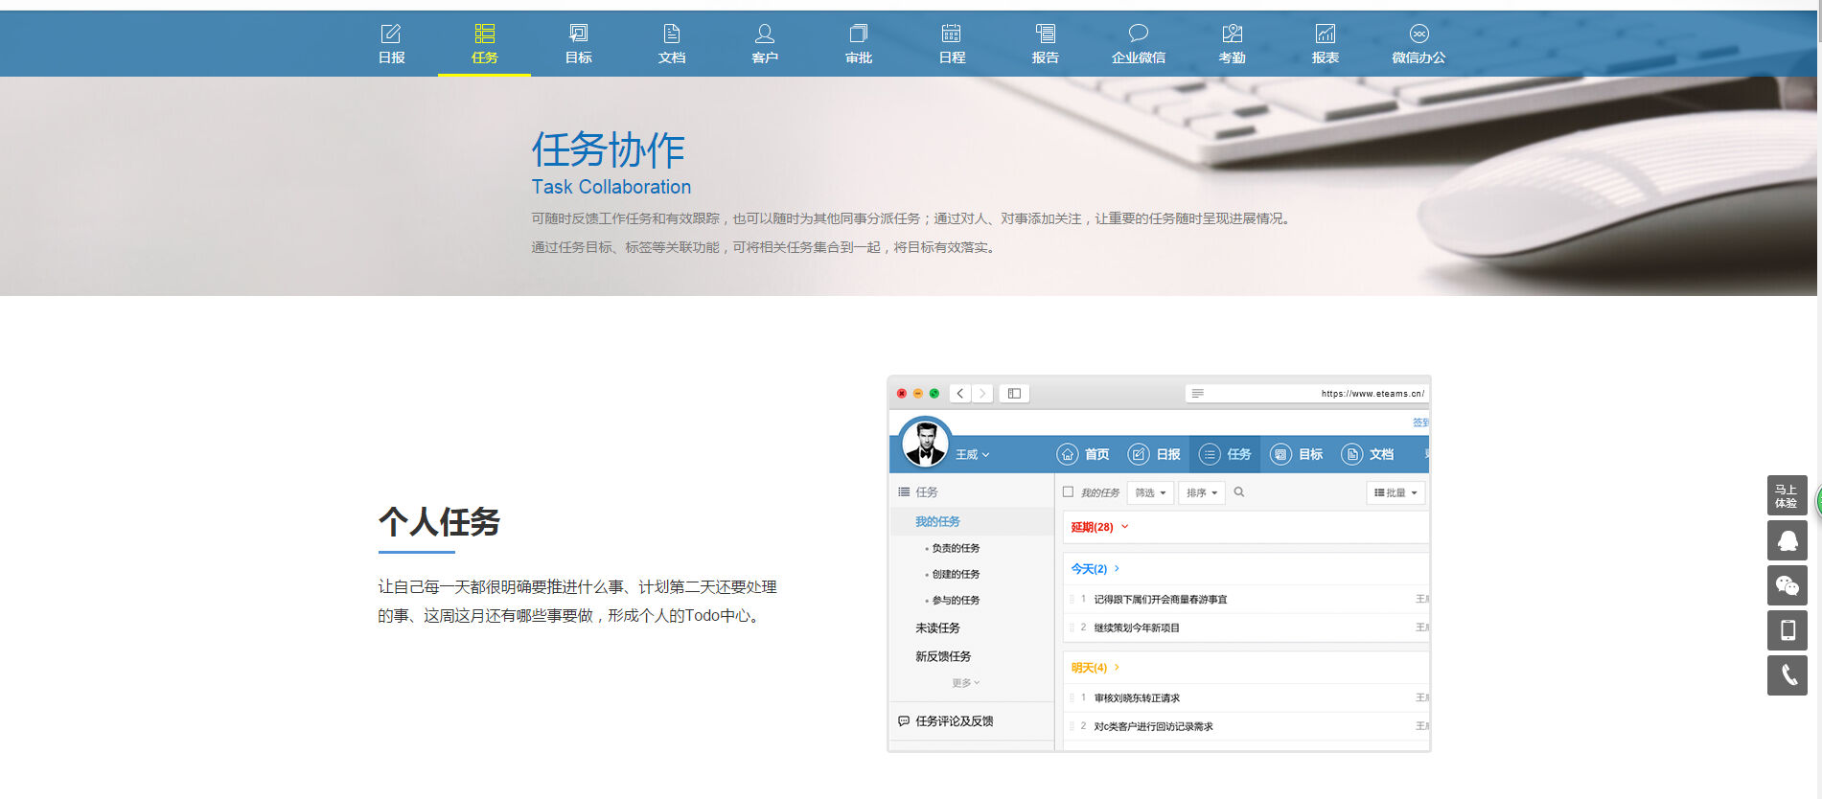
Task: Select 负责的任务 in the sidebar
Action: [x=956, y=549]
